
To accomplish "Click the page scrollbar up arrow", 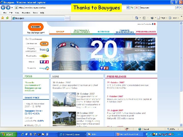I will [181, 23].
